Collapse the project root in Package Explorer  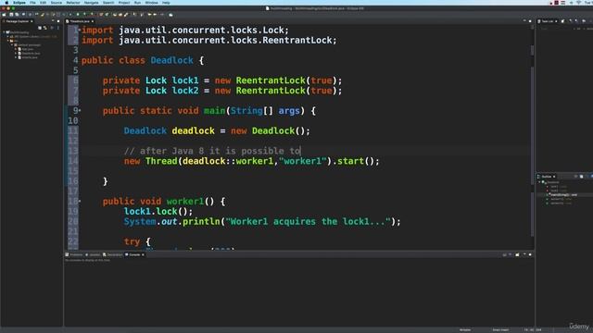(4, 32)
